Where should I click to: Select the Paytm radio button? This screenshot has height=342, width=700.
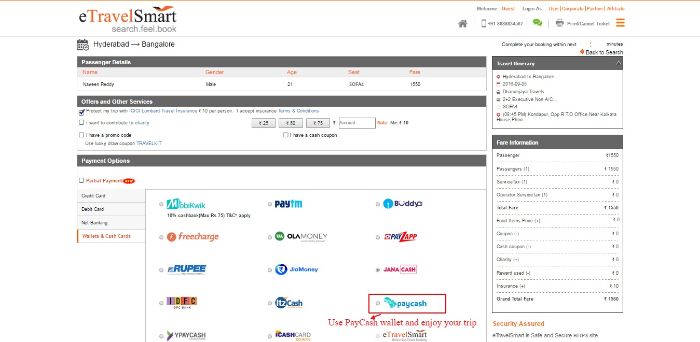tap(270, 205)
